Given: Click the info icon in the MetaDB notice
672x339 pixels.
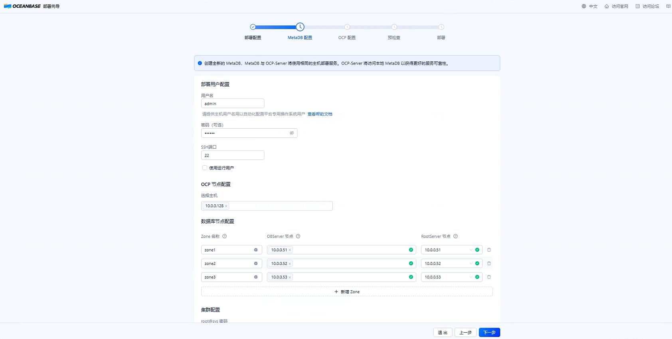Looking at the screenshot, I should (200, 63).
